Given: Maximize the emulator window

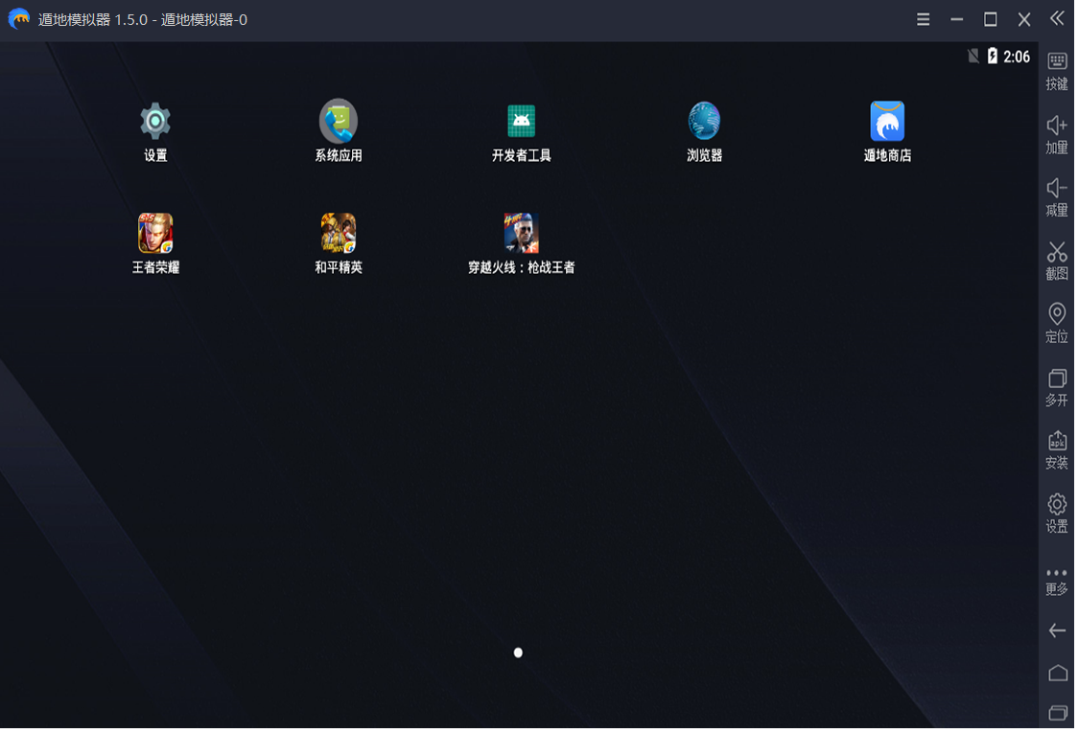Looking at the screenshot, I should [990, 20].
